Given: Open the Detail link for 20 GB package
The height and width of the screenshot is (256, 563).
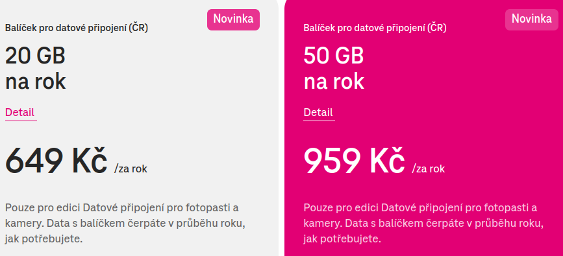Looking at the screenshot, I should (19, 113).
